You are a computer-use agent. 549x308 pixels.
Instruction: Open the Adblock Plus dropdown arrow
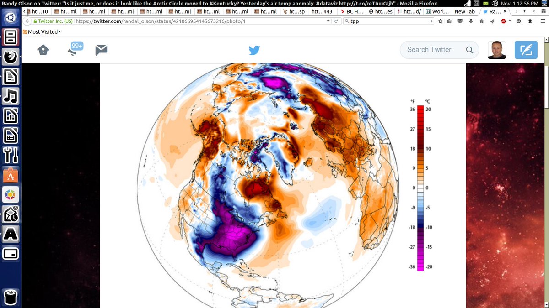point(510,21)
